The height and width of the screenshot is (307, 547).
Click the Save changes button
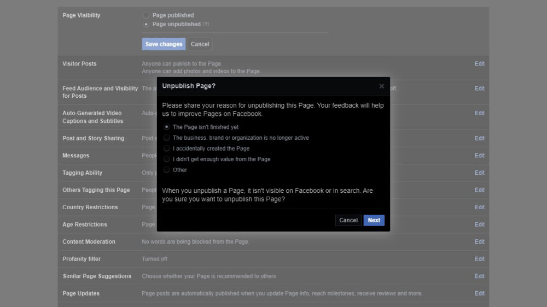tap(164, 44)
